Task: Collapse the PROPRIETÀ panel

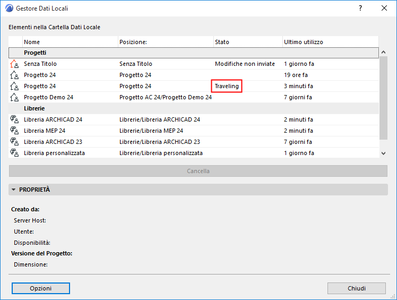Action: 14,190
